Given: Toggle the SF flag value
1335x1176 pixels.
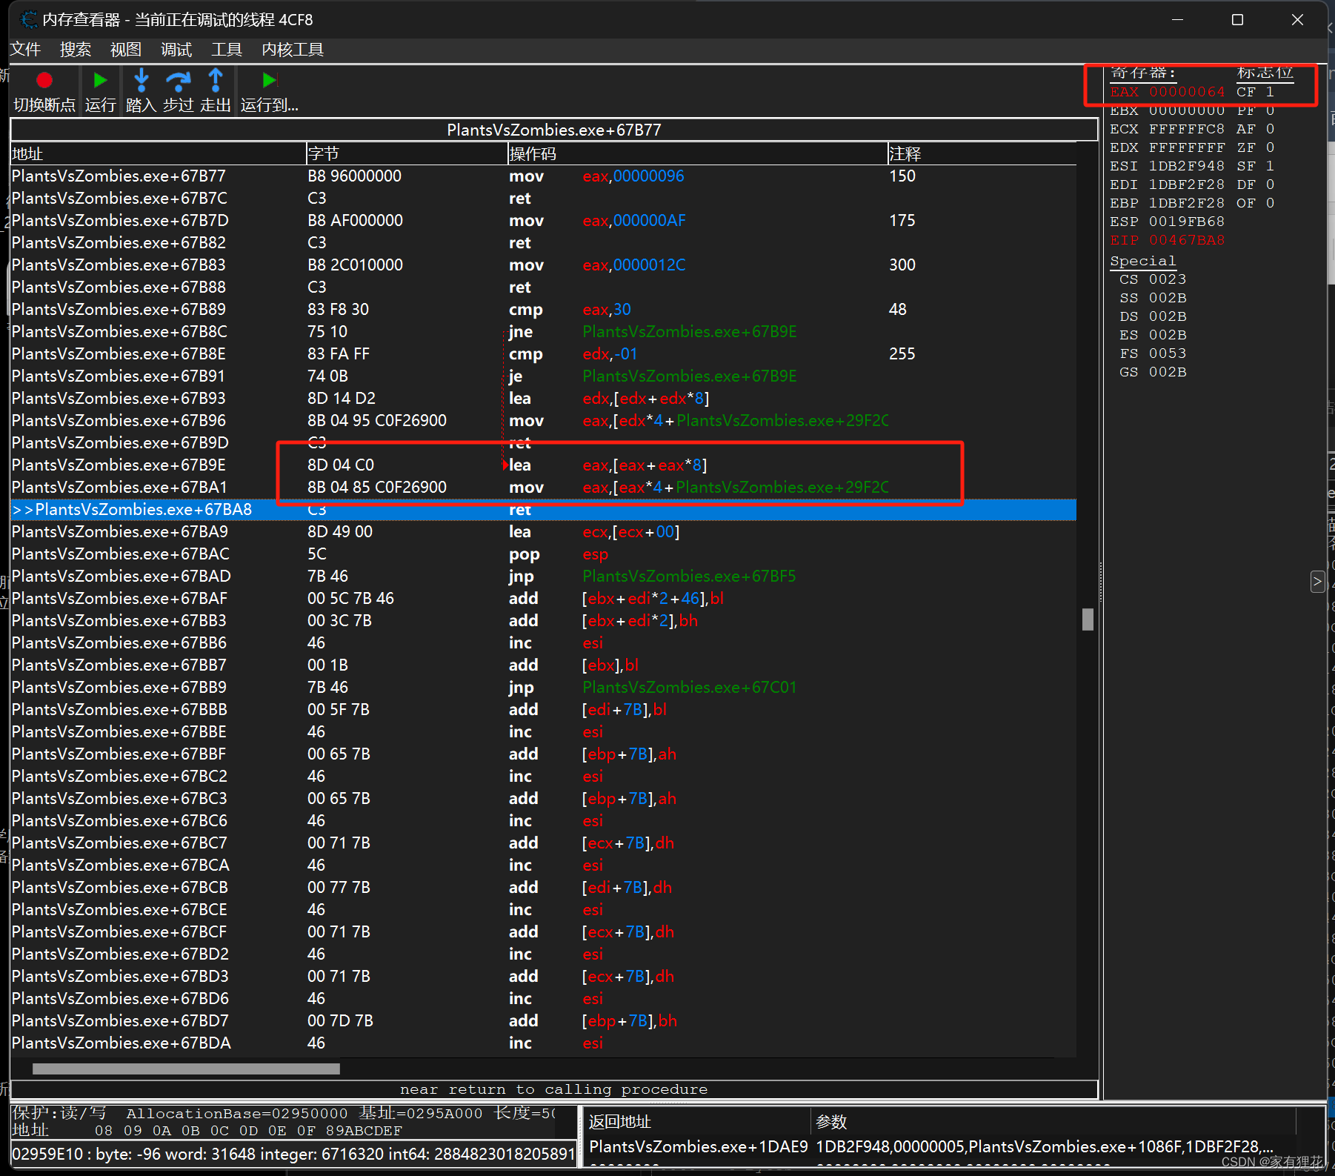Looking at the screenshot, I should (x=1270, y=166).
